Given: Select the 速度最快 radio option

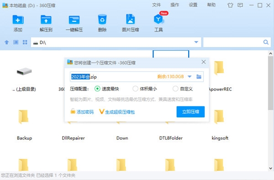Looking at the screenshot, I should [97, 89].
